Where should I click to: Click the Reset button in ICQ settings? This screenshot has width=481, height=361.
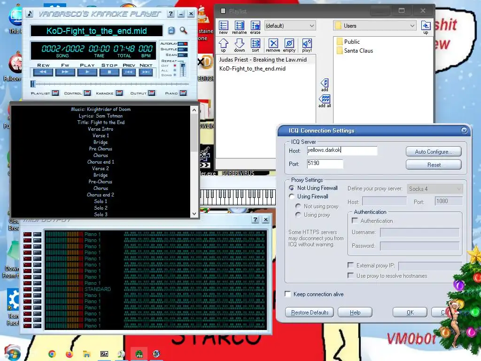434,165
